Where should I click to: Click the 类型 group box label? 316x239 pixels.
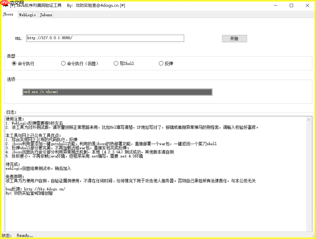coord(11,56)
